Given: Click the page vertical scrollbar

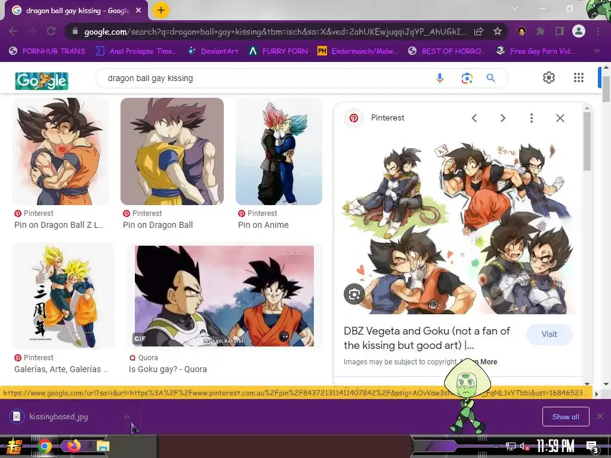Looking at the screenshot, I should [606, 89].
